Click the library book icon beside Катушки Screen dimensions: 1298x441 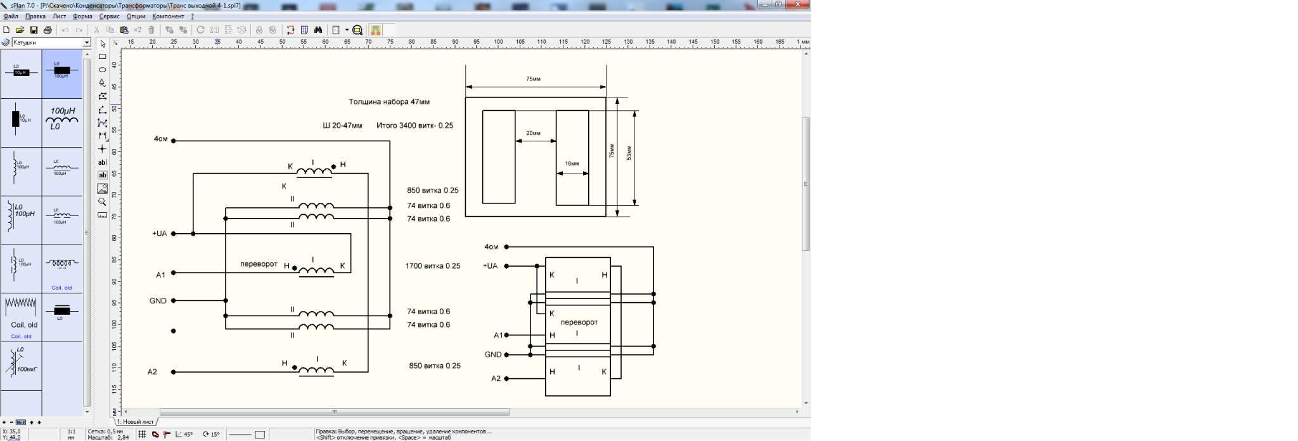pyautogui.click(x=6, y=42)
